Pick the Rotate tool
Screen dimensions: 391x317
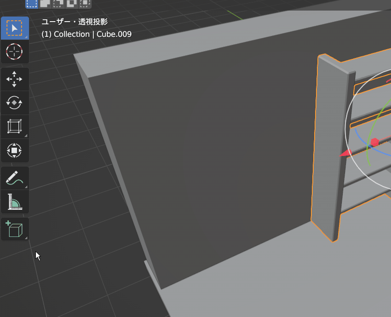(14, 103)
